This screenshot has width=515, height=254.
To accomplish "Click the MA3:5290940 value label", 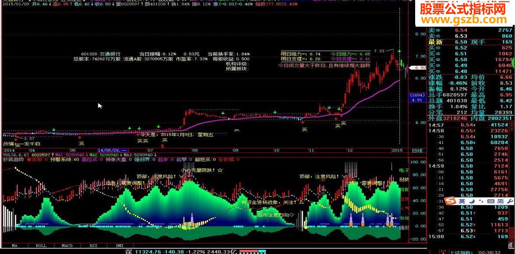I will pyautogui.click(x=138, y=155).
